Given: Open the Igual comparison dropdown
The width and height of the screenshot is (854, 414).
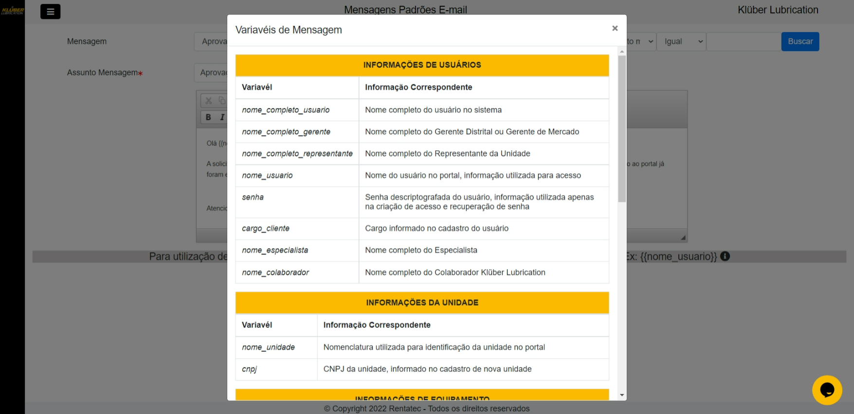Looking at the screenshot, I should click(681, 42).
